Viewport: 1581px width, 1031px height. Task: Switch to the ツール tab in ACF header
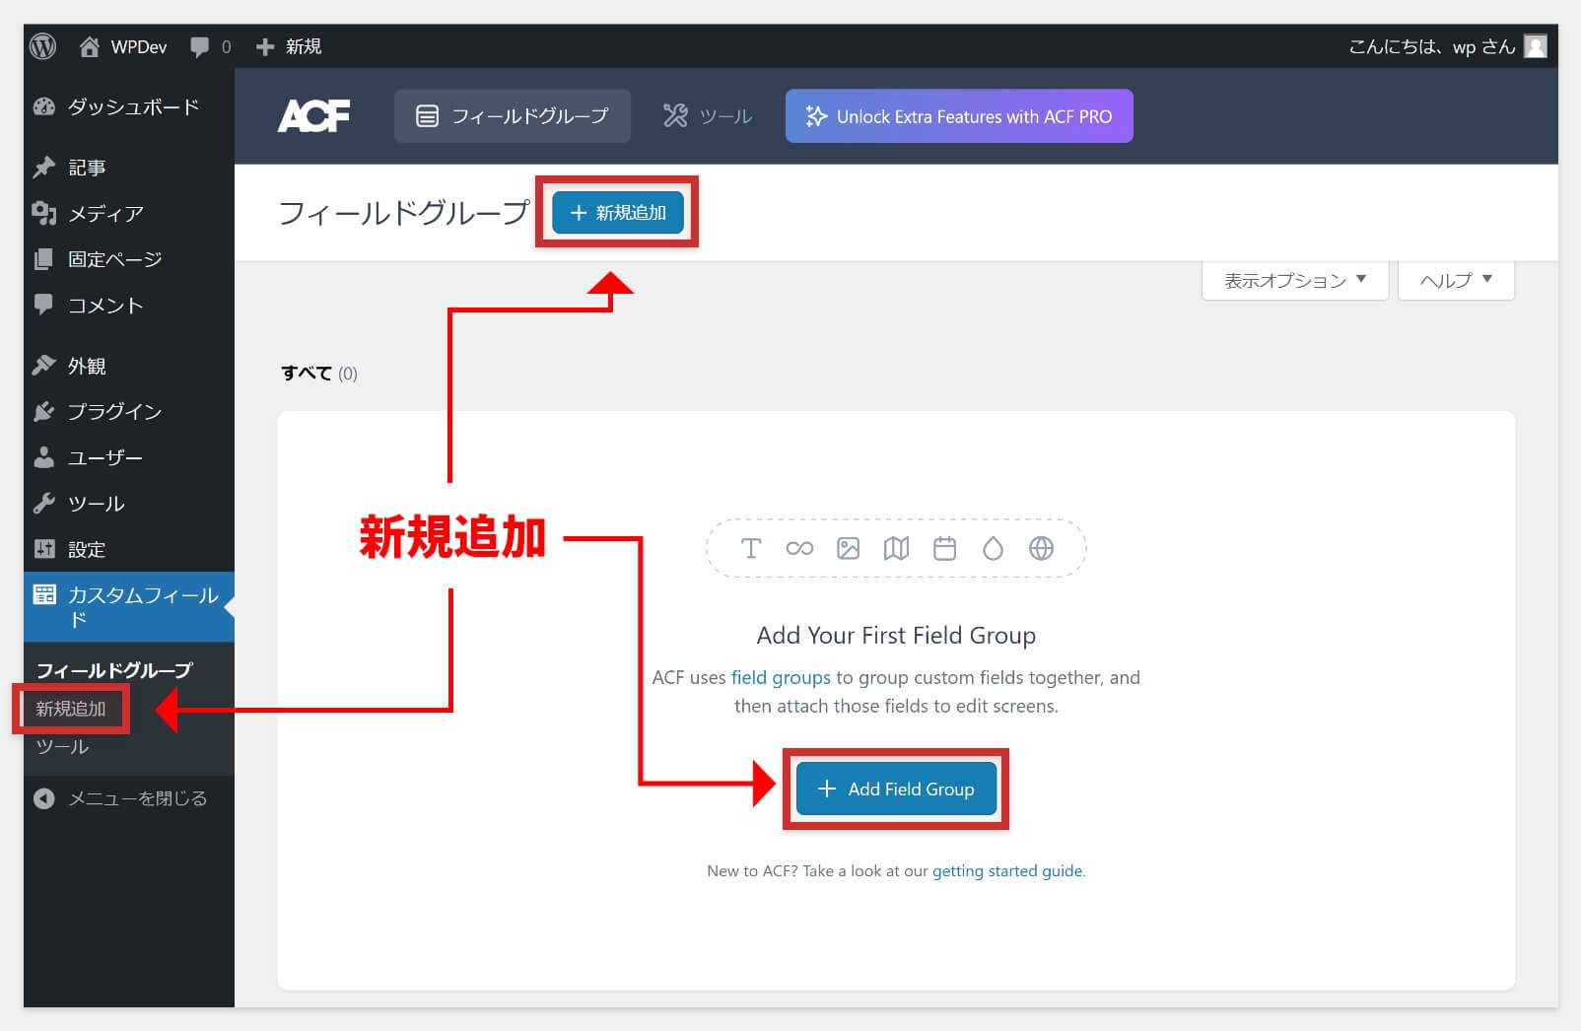click(708, 116)
